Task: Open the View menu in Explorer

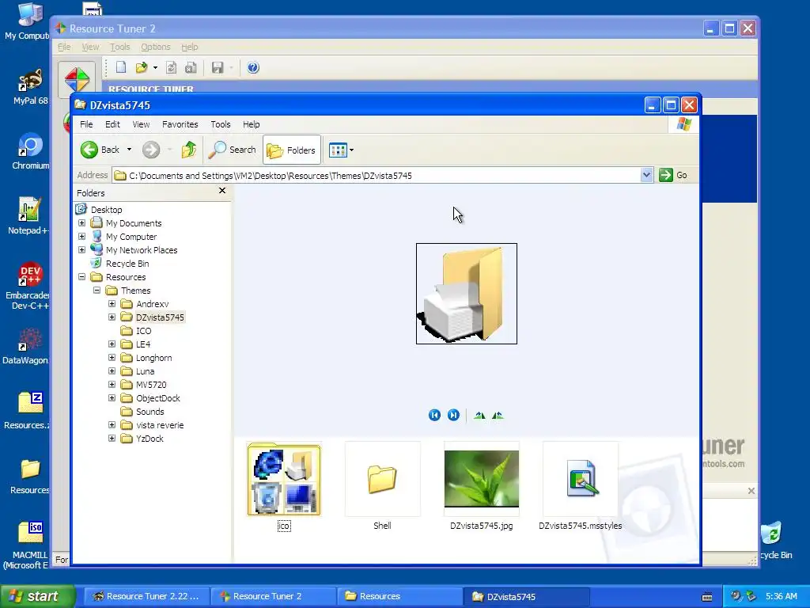Action: 141,124
